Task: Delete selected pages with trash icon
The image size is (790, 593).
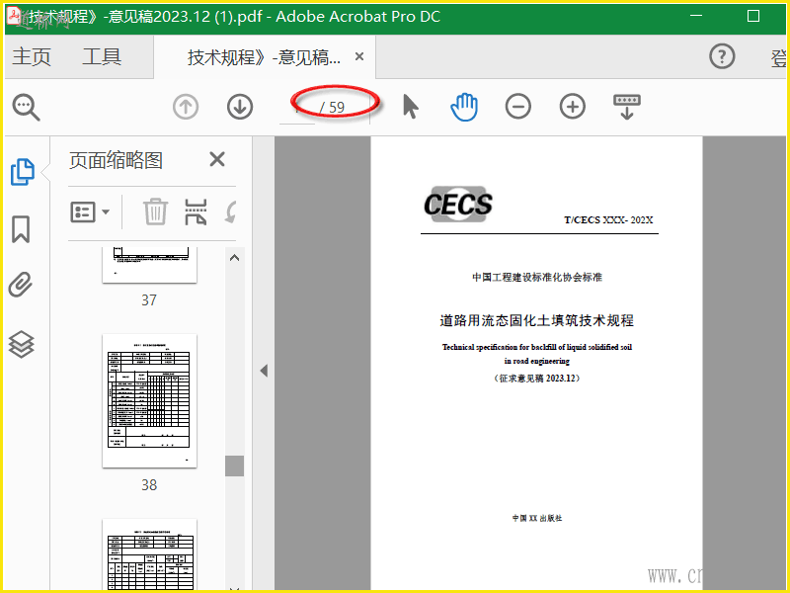Action: pos(155,212)
